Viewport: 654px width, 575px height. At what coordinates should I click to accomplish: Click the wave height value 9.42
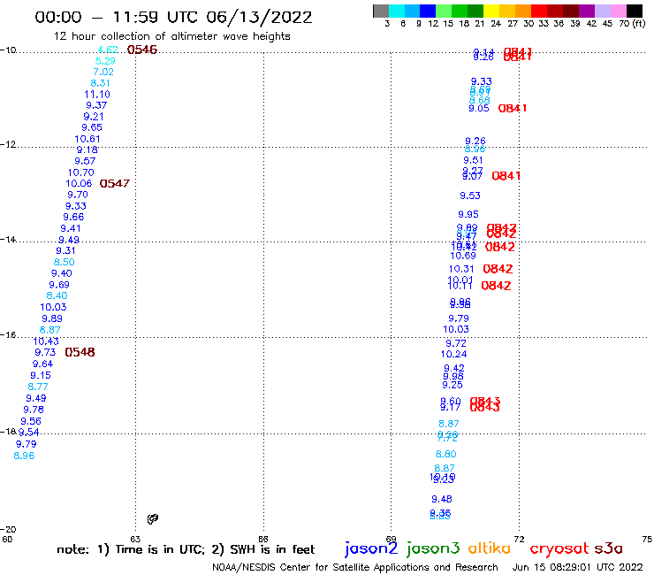pos(454,368)
